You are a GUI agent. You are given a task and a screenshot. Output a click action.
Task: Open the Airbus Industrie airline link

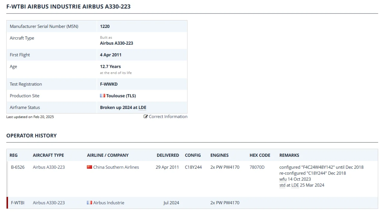coord(109,203)
